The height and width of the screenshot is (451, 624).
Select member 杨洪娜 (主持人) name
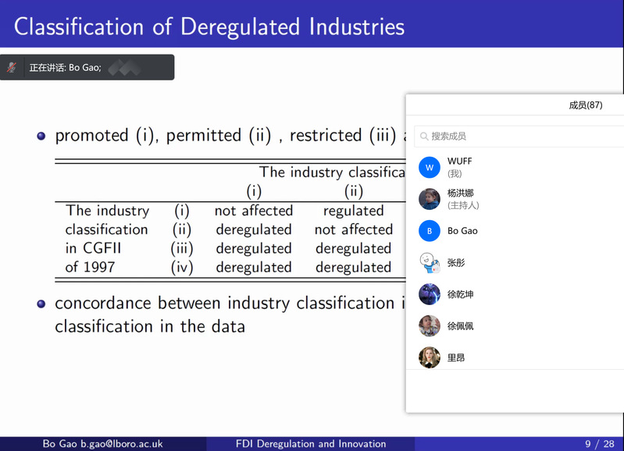(x=460, y=194)
